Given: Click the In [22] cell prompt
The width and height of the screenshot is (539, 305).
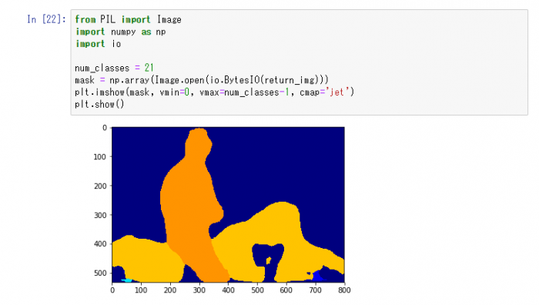Looking at the screenshot, I should tap(46, 19).
